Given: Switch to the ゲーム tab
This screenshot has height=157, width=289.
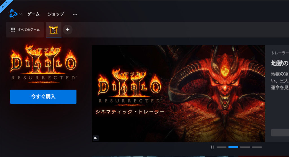Looking at the screenshot, I should tap(33, 14).
